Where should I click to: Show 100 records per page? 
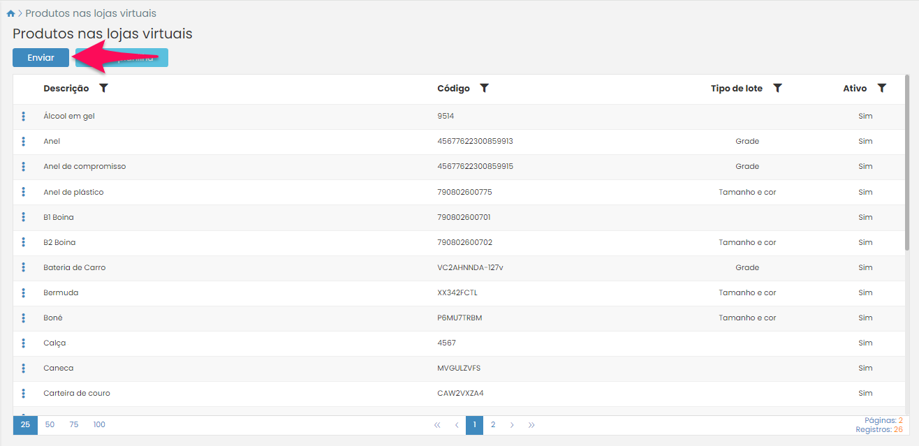tap(99, 424)
